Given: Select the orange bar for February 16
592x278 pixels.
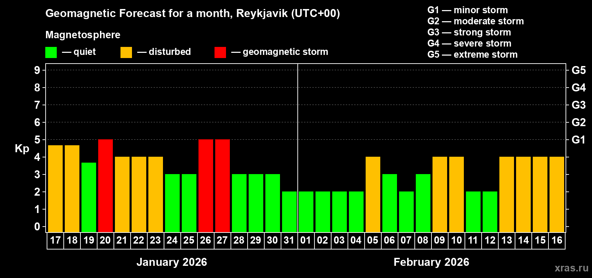Looking at the screenshot, I should click(557, 195).
